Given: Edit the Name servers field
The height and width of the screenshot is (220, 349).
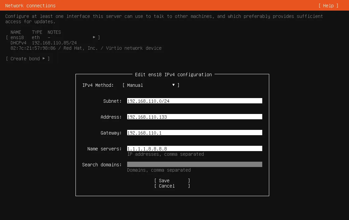Looking at the screenshot, I should 194,148.
